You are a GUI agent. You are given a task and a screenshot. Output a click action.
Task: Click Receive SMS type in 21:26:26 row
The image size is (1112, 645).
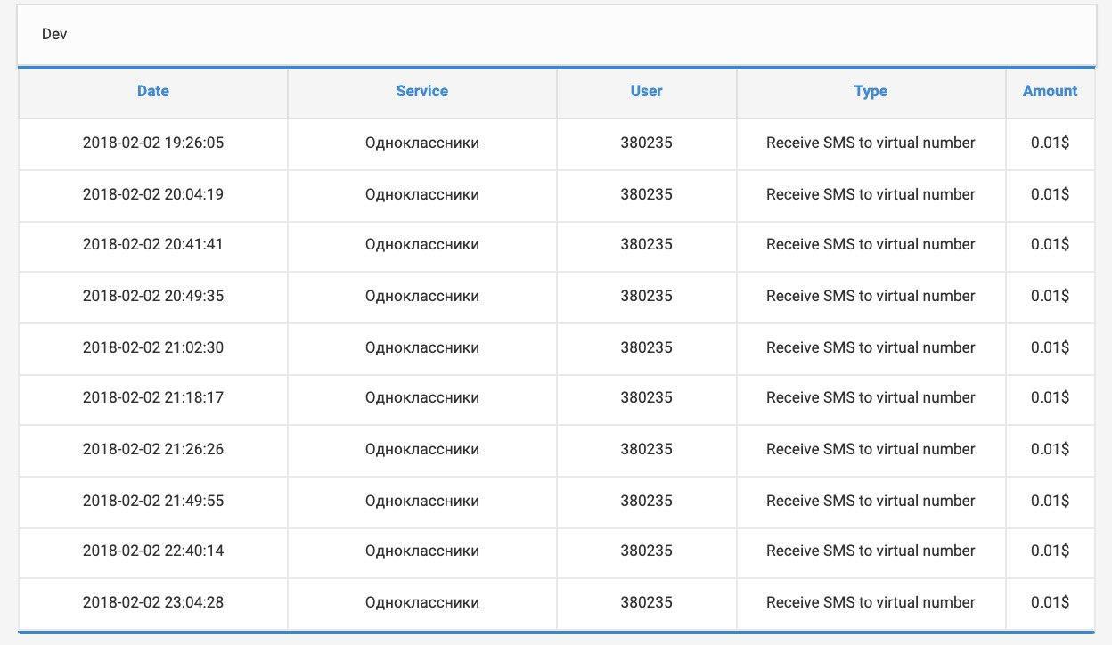(x=871, y=449)
